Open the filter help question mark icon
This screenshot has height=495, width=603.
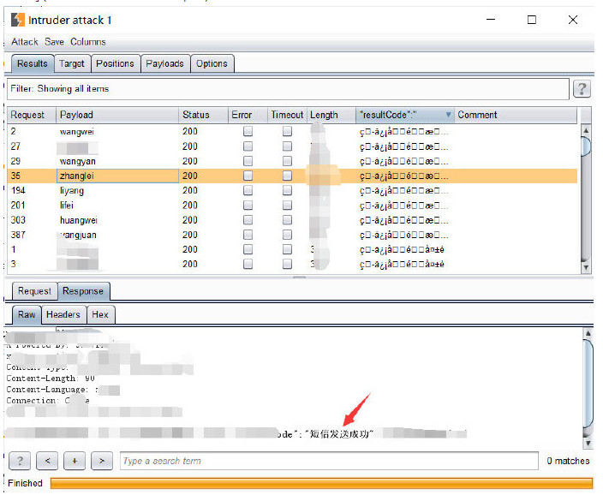pos(582,89)
